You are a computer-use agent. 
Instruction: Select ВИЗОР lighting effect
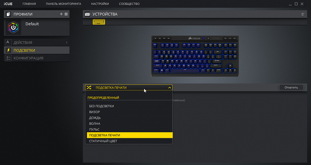point(130,112)
